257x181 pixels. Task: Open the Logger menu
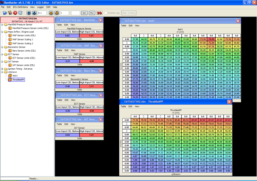40,7
